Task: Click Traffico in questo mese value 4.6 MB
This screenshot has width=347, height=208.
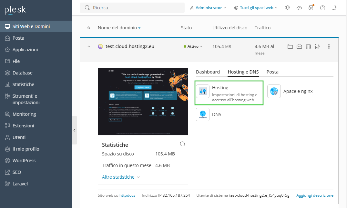Action: click(x=162, y=165)
